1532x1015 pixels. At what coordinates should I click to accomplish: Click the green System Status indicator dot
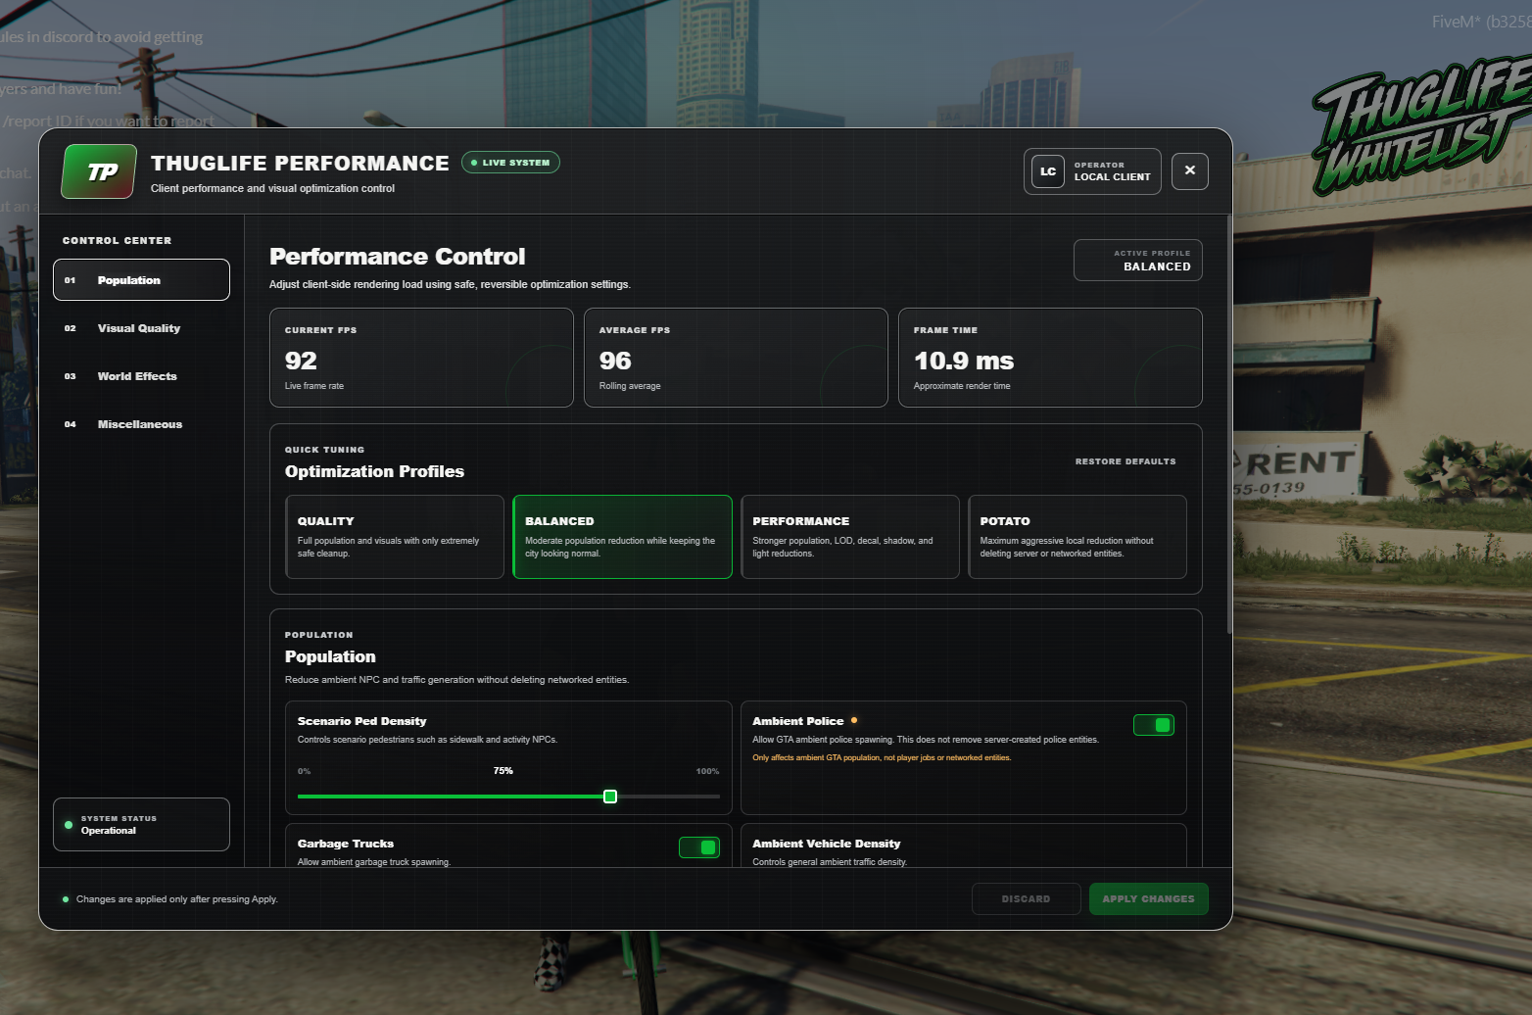click(x=69, y=825)
